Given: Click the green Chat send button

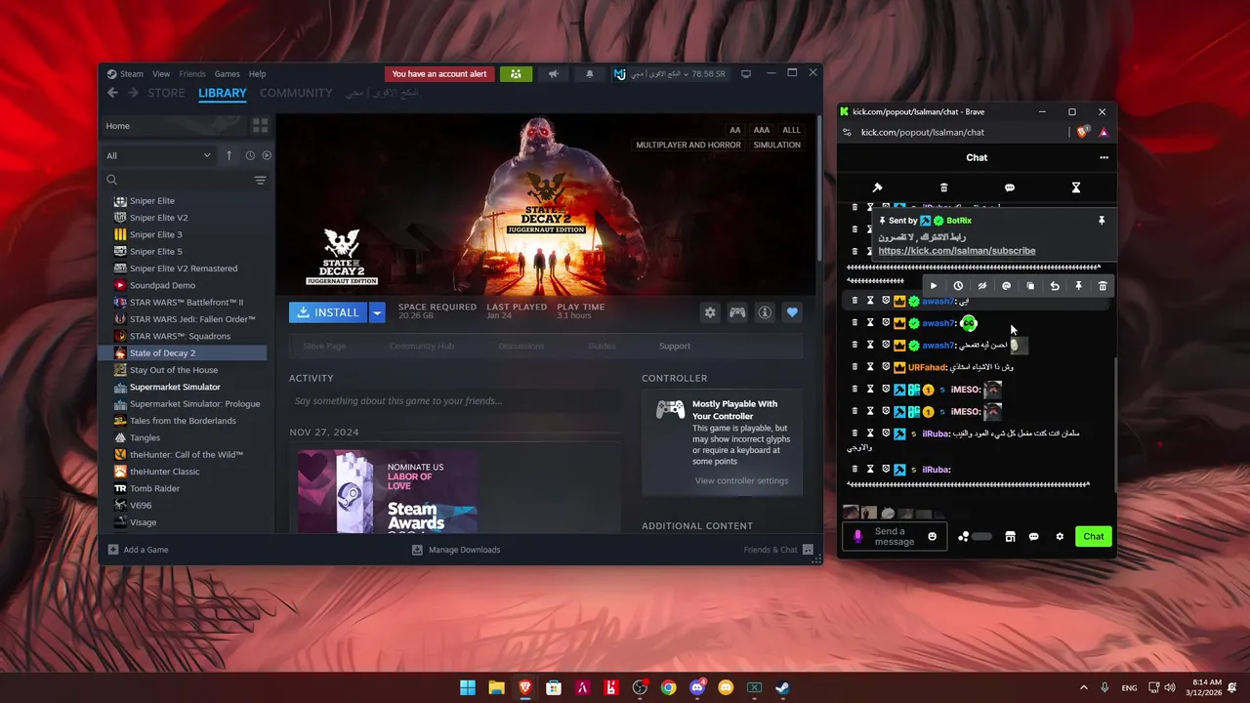Looking at the screenshot, I should (1094, 536).
